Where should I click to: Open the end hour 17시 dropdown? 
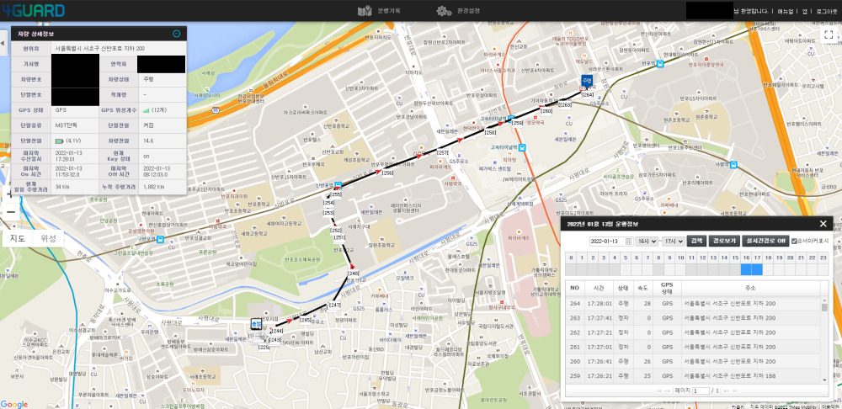tap(674, 241)
